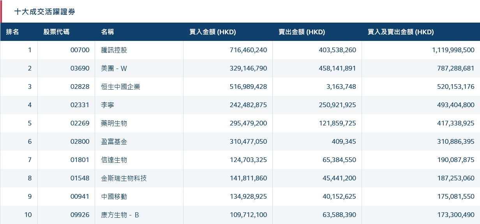This screenshot has width=480, height=224.
Task: Click the 十大成交活躍證券 section title
Action: coord(45,12)
